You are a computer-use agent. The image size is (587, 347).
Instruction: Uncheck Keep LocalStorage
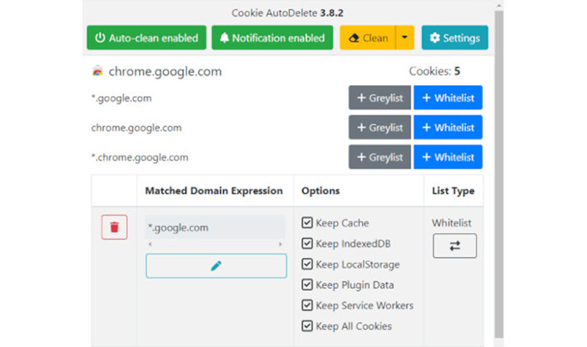coord(307,264)
